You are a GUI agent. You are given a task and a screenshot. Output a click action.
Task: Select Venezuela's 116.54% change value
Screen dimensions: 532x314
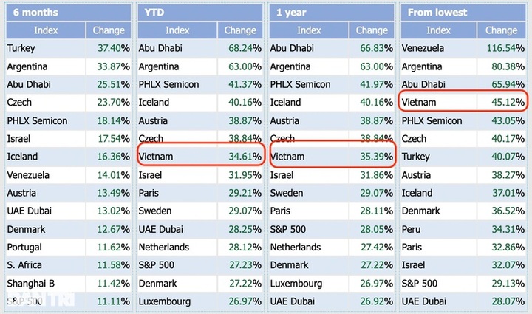(499, 48)
